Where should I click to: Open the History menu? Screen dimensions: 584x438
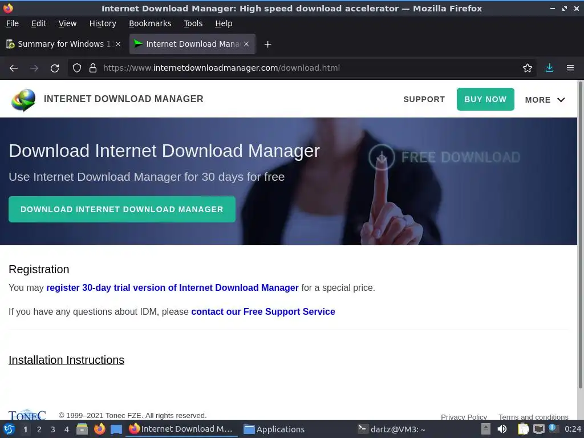(103, 23)
